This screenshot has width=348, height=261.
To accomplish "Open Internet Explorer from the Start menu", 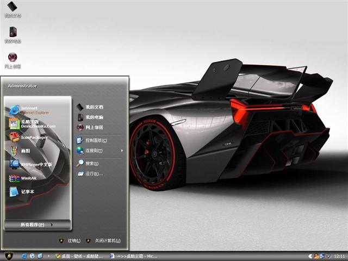I will click(x=32, y=110).
